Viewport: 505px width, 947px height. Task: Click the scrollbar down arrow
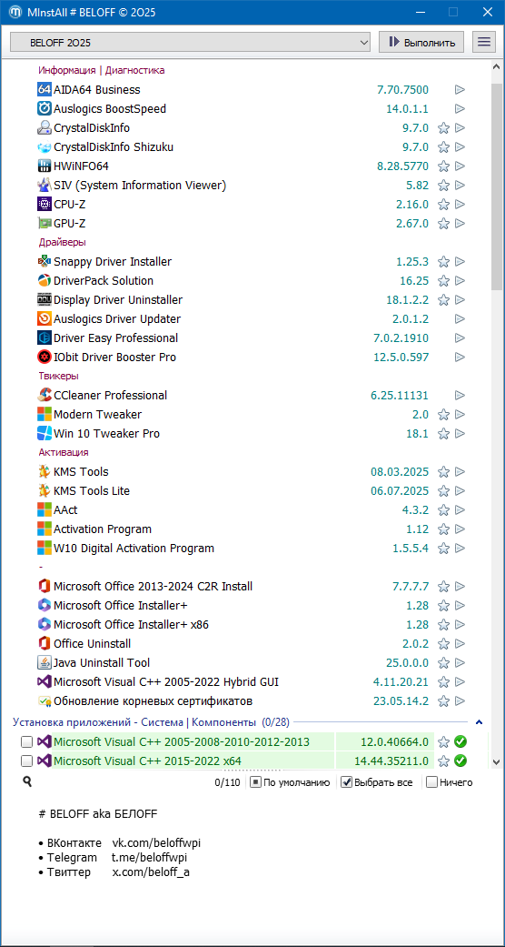(496, 761)
